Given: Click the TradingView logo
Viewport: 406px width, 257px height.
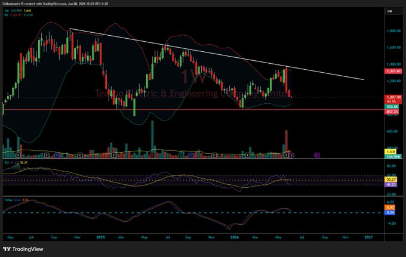Looking at the screenshot, I should [x=23, y=249].
